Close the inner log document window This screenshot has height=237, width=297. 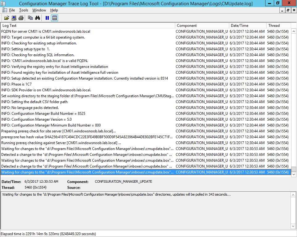[294, 10]
